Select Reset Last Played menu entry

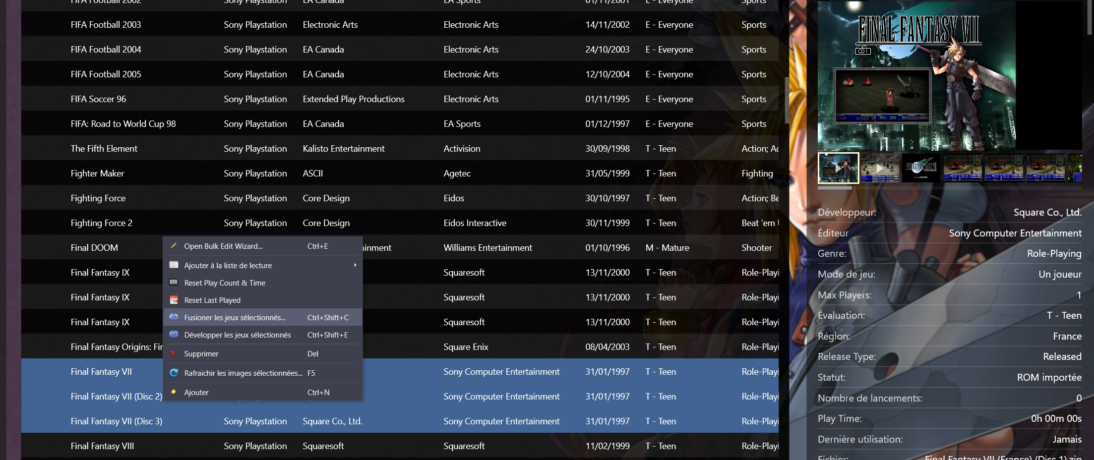pyautogui.click(x=263, y=300)
